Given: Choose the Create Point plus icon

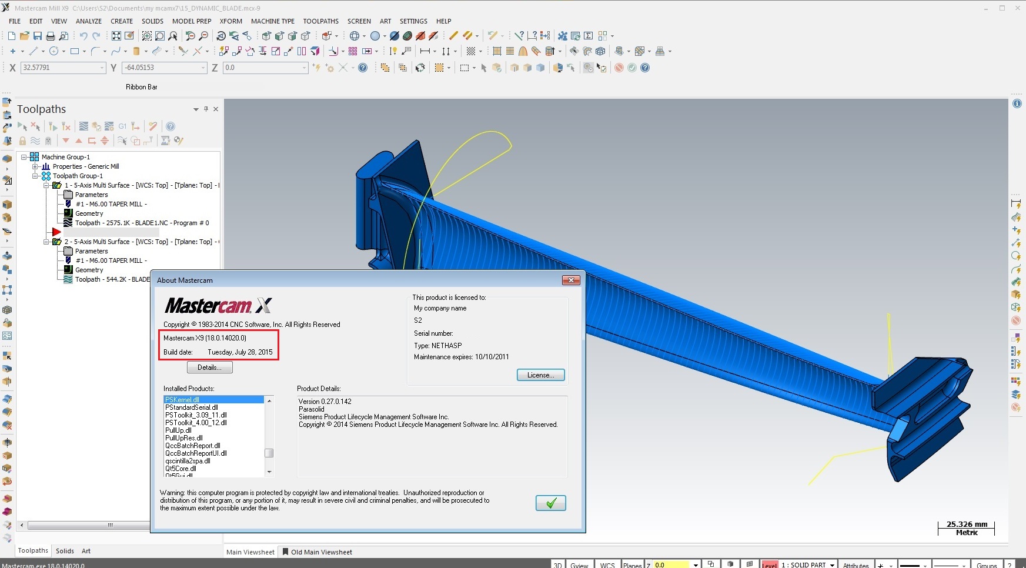Looking at the screenshot, I should coord(12,51).
